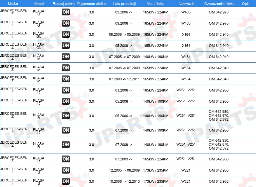256x187 pixels.
Task: Click MERCEDES-BENZ in the 07.2009 -> 12.2011 row
Action: [14, 79]
